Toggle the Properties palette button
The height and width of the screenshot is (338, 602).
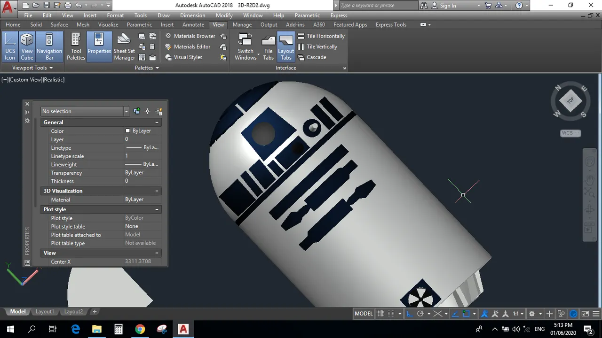[x=99, y=46]
